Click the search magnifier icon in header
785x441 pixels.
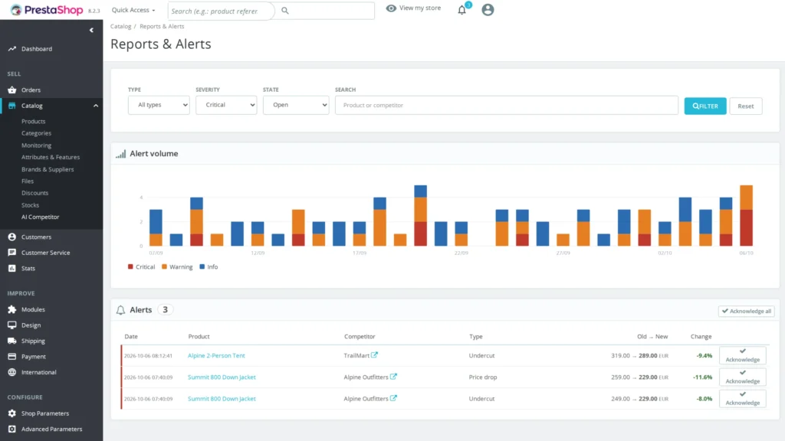pos(285,11)
